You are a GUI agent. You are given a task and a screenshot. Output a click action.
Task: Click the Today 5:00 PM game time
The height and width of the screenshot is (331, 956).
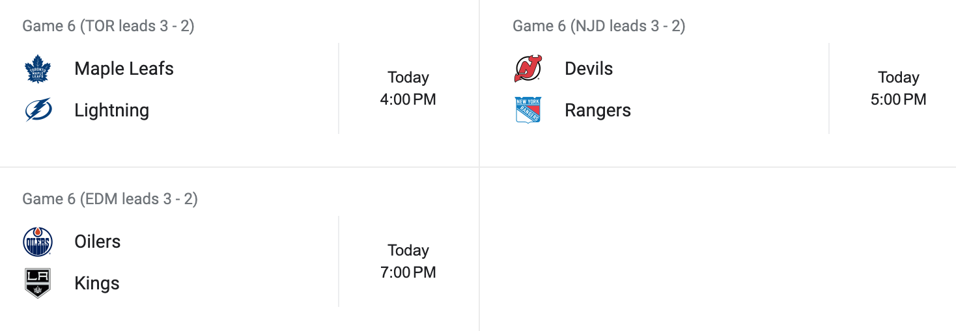pyautogui.click(x=898, y=88)
